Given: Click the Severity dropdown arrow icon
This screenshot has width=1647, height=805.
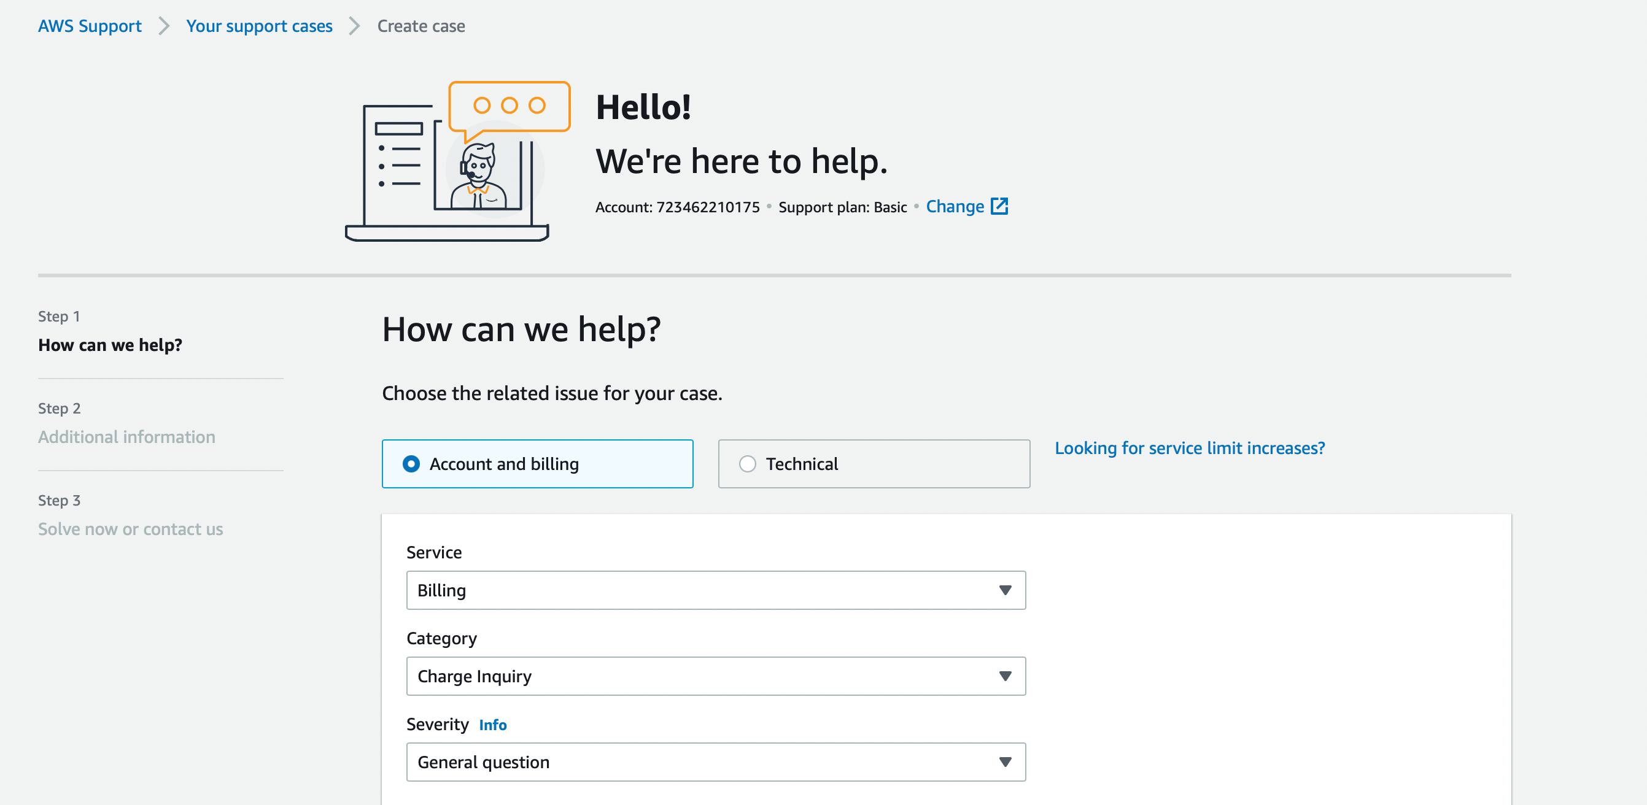Looking at the screenshot, I should 1004,761.
